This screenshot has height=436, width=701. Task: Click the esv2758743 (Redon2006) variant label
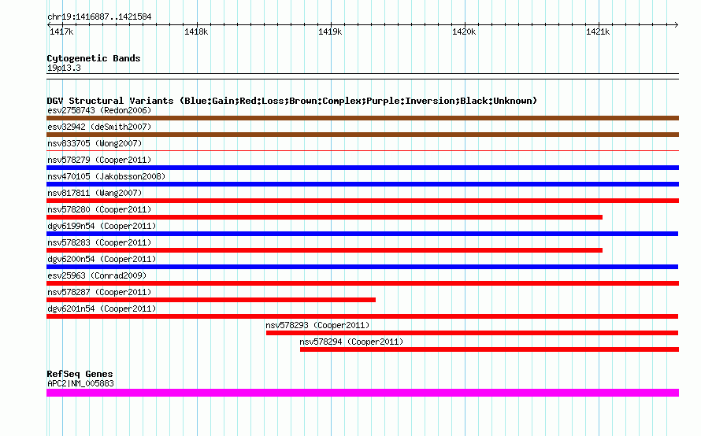tap(99, 110)
